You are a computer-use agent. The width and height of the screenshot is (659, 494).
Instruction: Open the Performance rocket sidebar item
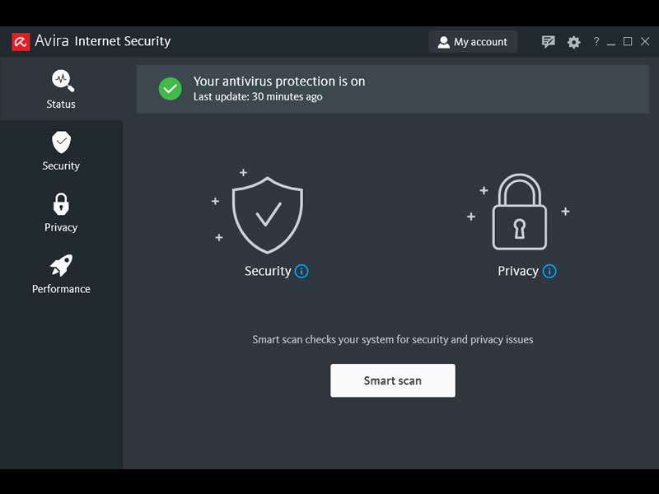61,274
